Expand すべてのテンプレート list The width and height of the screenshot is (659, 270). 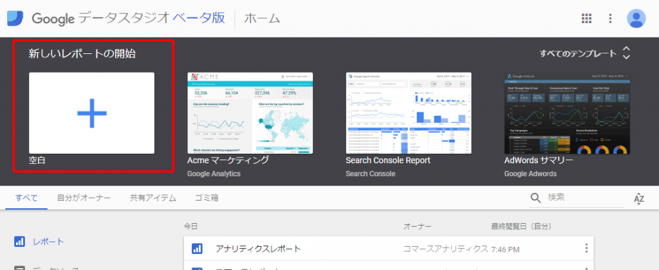point(585,53)
